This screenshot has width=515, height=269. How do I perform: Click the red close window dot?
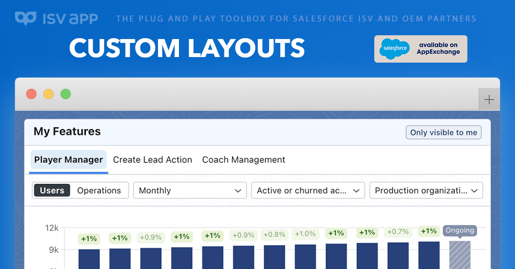31,94
